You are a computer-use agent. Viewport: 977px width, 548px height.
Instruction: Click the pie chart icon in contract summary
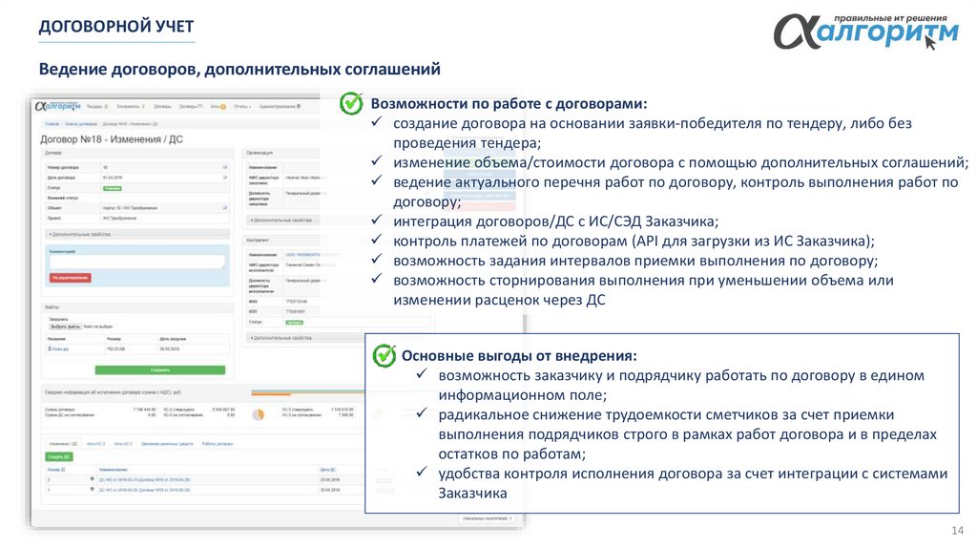point(258,414)
